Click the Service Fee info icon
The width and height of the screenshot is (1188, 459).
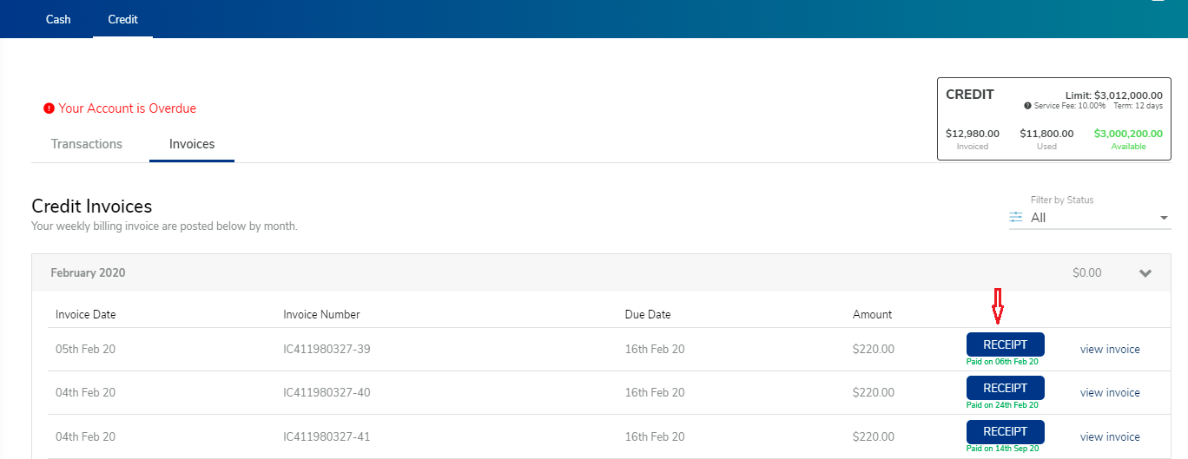1027,106
